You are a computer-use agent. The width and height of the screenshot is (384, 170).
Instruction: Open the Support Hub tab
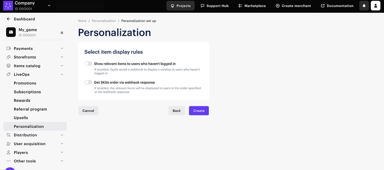215,6
